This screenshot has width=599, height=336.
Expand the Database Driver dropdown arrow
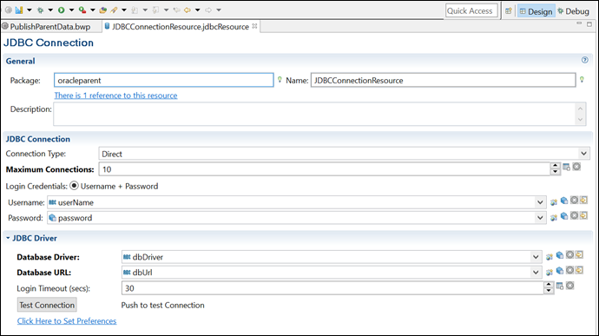pyautogui.click(x=536, y=257)
